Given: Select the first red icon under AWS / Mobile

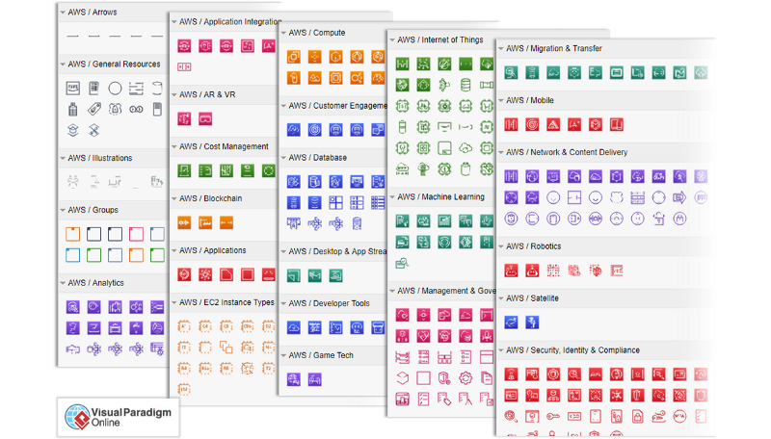Looking at the screenshot, I should pyautogui.click(x=512, y=124).
